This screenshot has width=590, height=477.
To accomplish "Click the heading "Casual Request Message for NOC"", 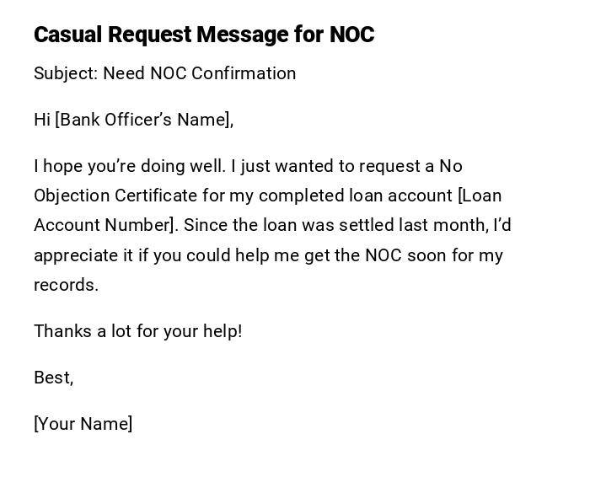I will 204,35.
